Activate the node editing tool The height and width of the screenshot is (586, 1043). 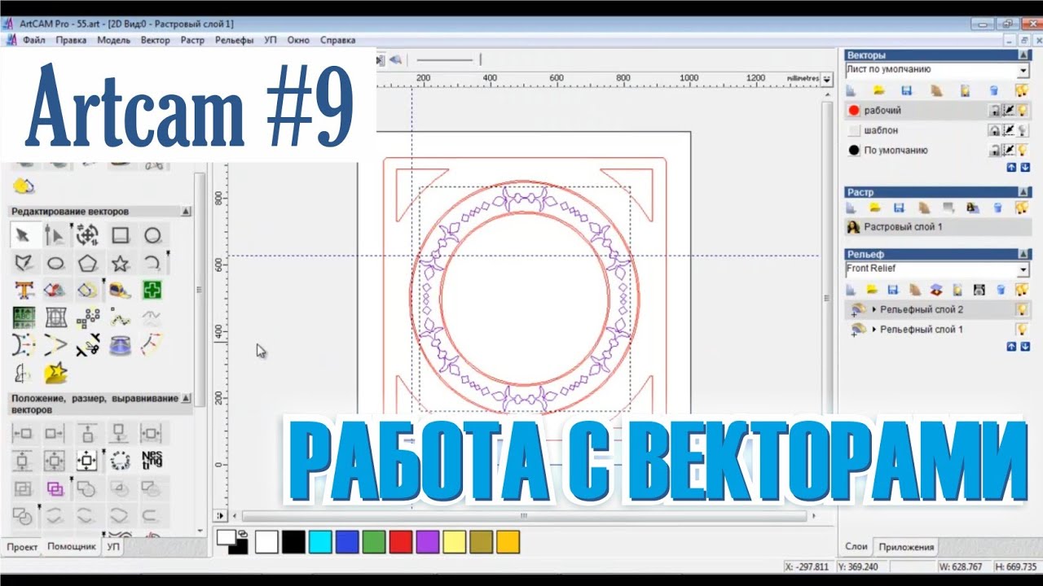[55, 235]
